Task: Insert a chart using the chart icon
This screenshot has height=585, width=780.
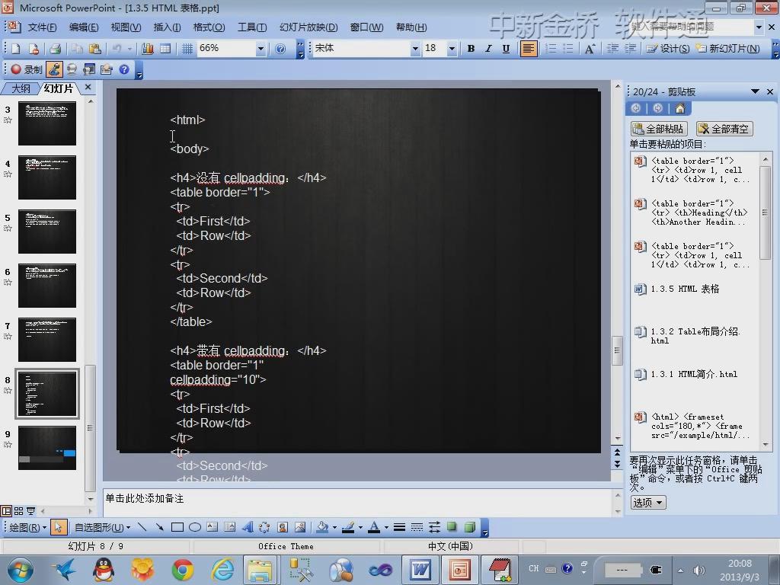Action: click(148, 49)
